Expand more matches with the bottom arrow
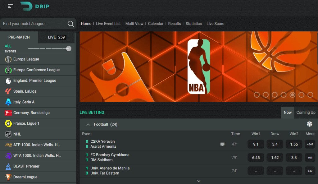This screenshot has height=184, width=318. (199, 180)
